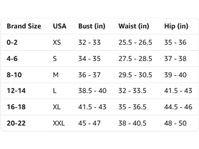This screenshot has height=149, width=199.
Task: Select the XXL size cell
Action: point(59,123)
